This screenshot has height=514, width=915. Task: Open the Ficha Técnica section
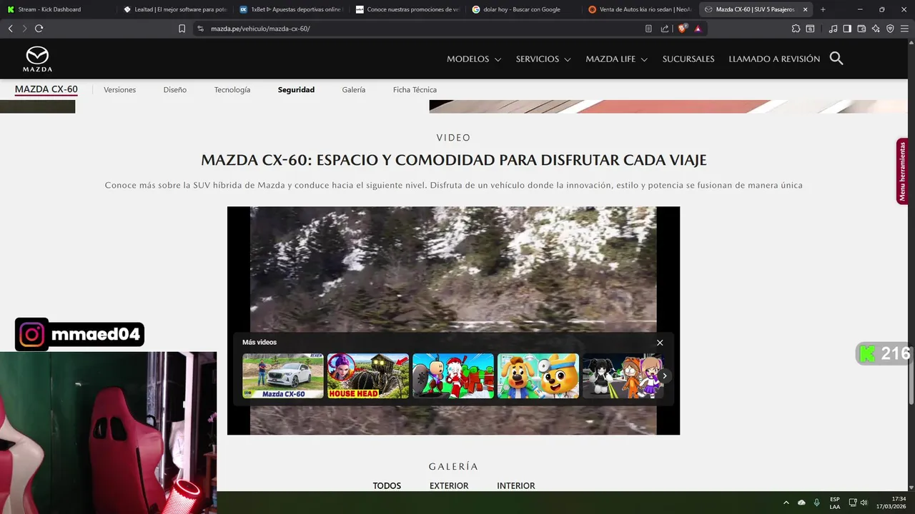pos(415,90)
